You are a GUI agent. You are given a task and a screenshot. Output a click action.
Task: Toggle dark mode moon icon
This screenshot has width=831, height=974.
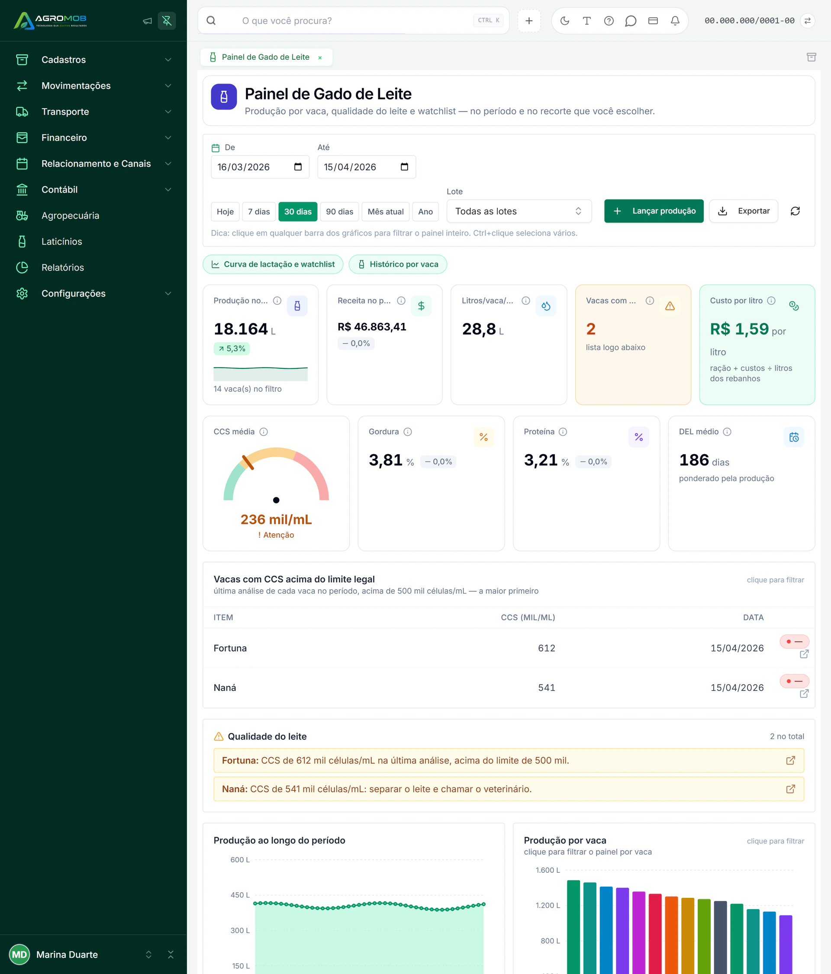pos(565,21)
